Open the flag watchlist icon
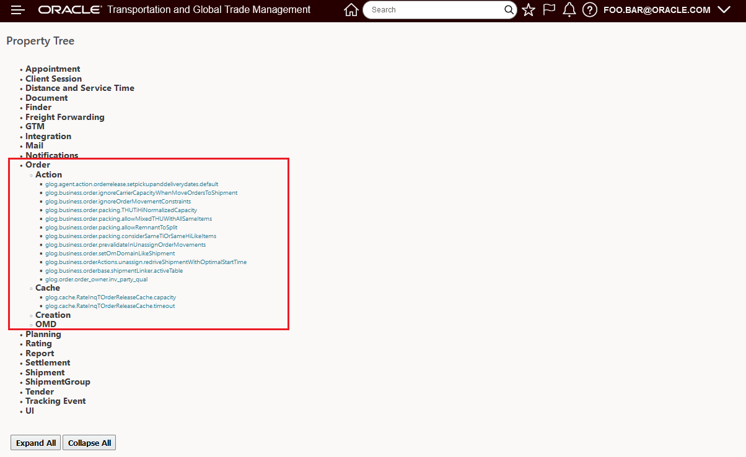Image resolution: width=746 pixels, height=457 pixels. click(x=549, y=10)
